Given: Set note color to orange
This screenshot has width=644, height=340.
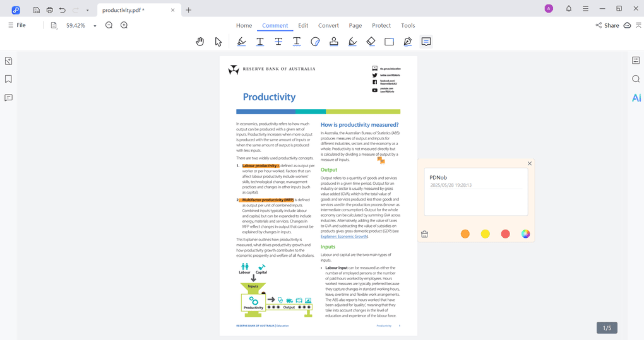Looking at the screenshot, I should point(465,234).
